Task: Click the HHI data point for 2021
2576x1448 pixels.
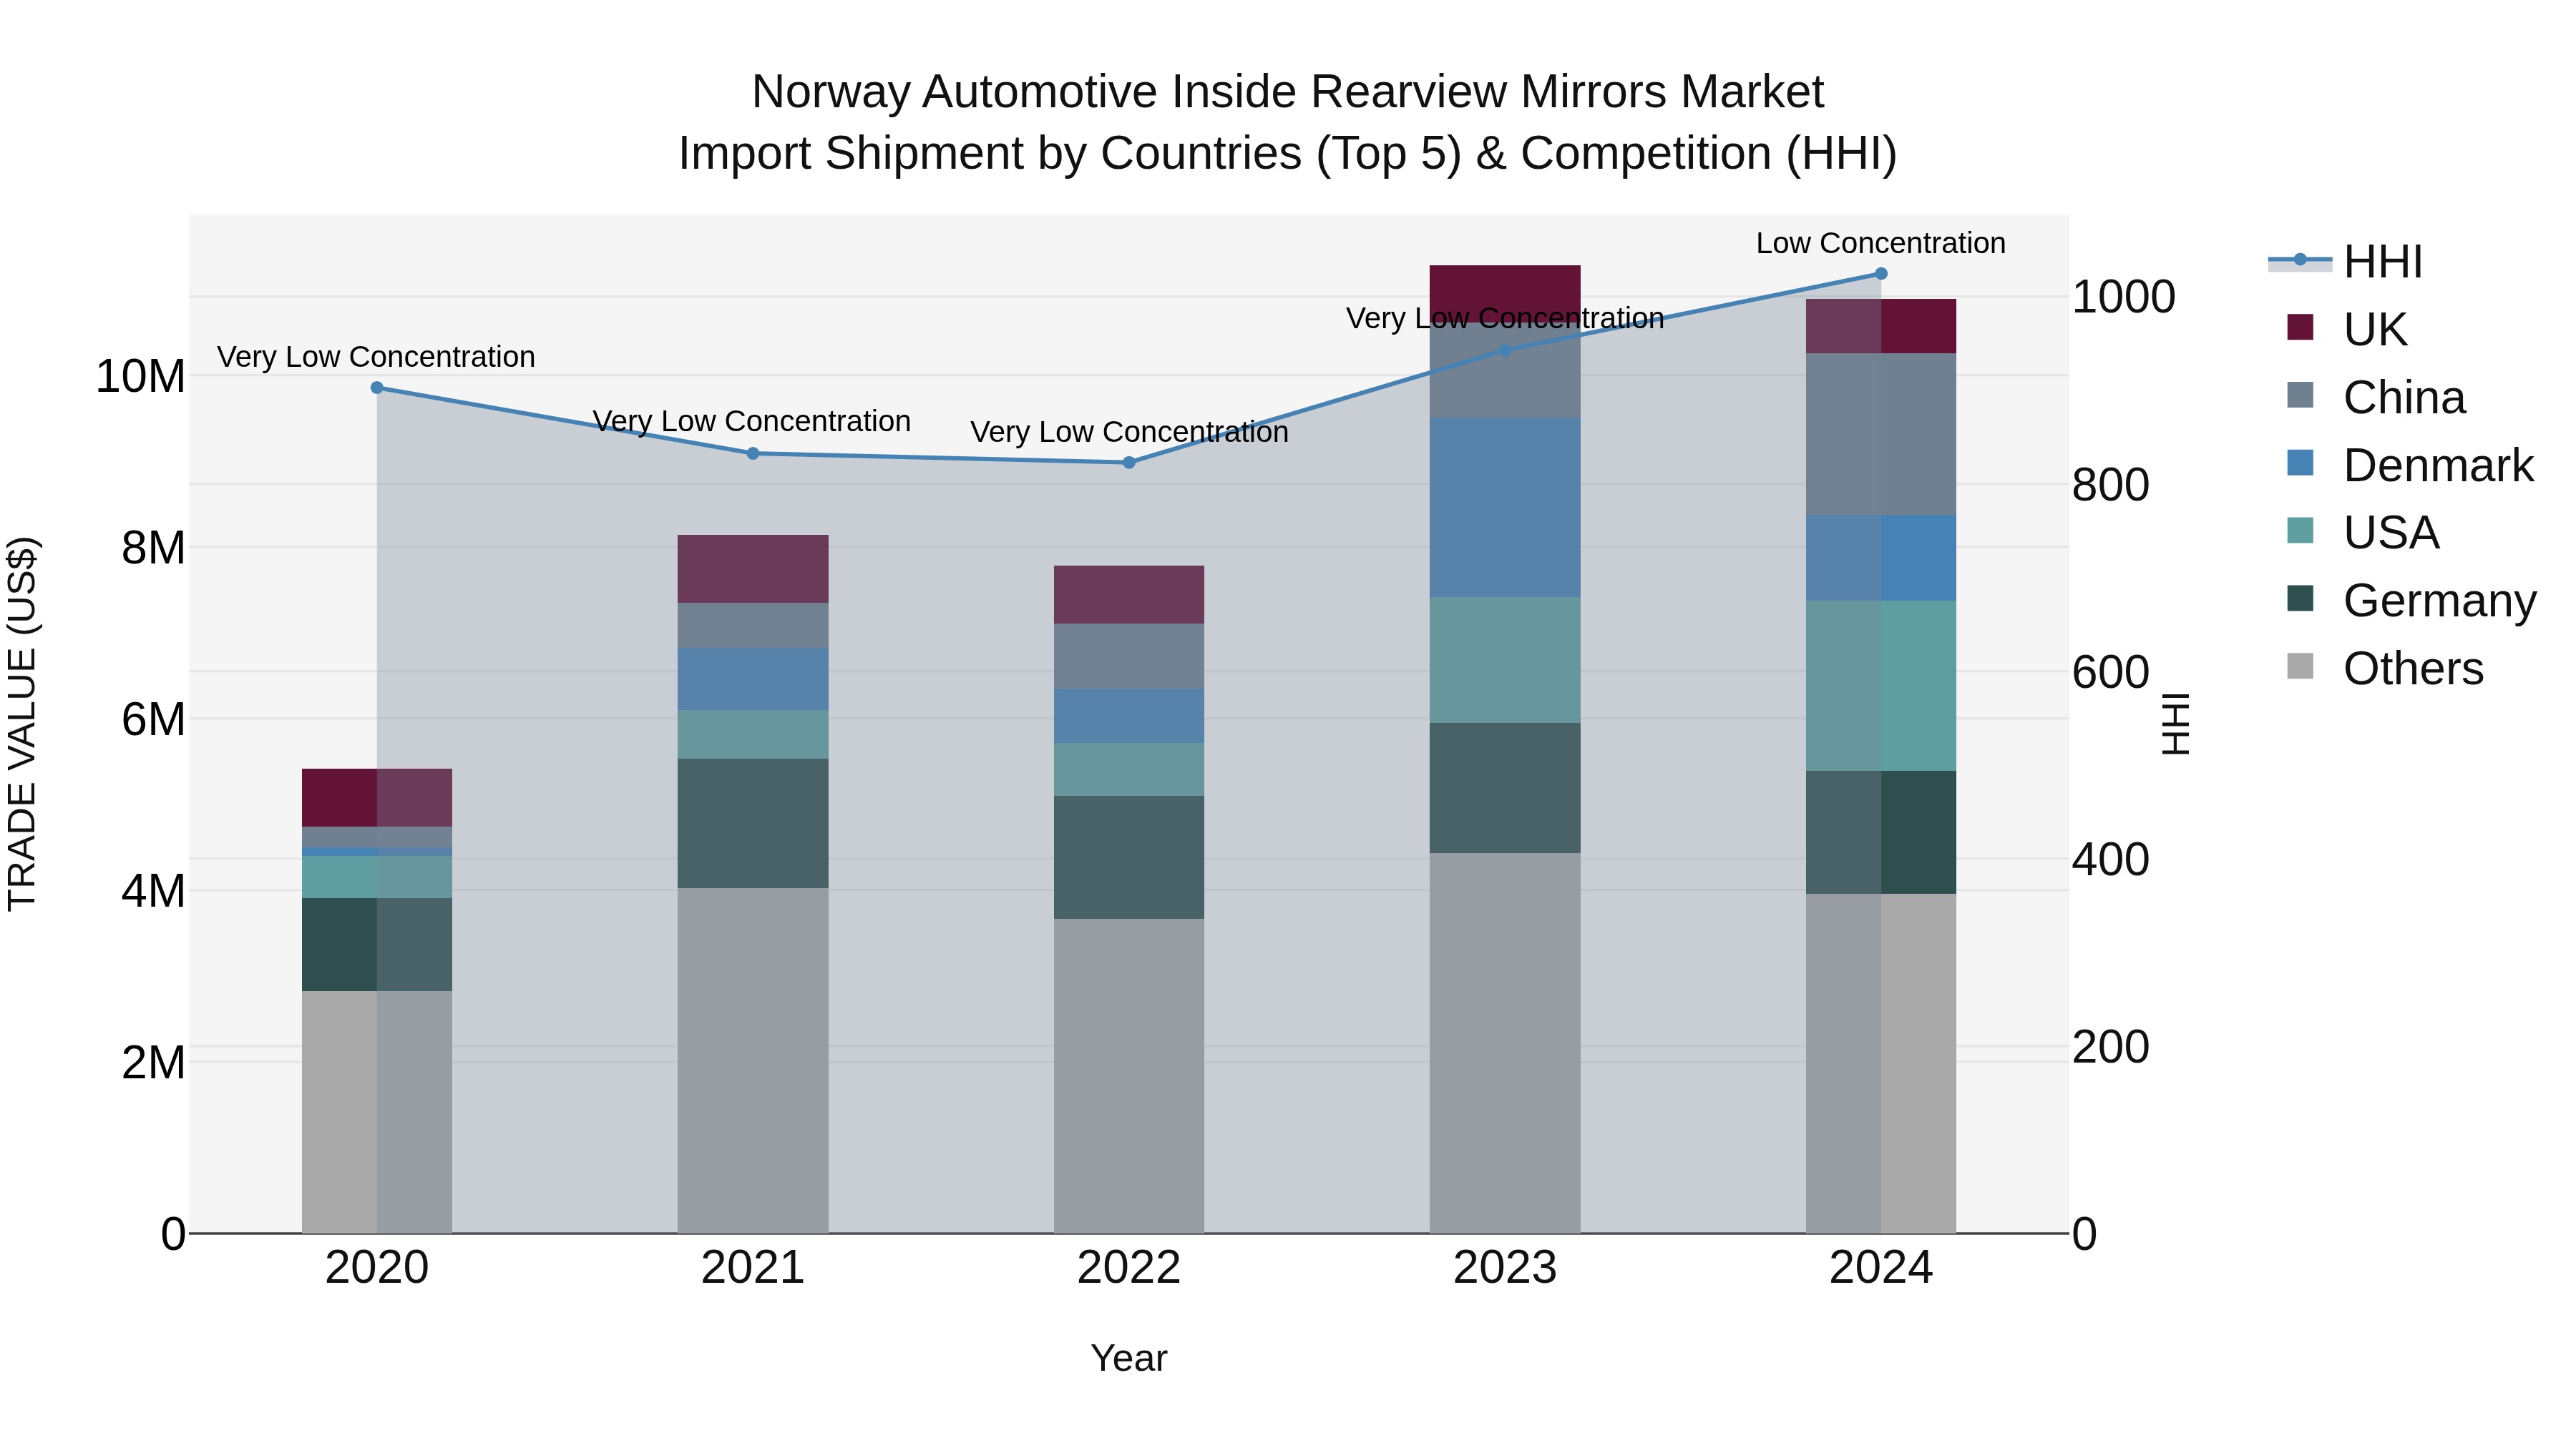Action: [x=753, y=453]
